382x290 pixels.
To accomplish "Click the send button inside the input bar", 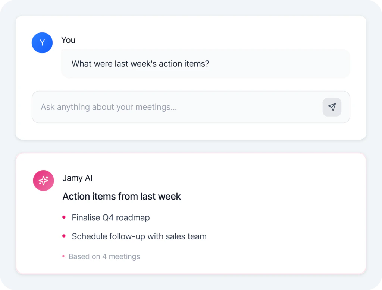I will [332, 107].
